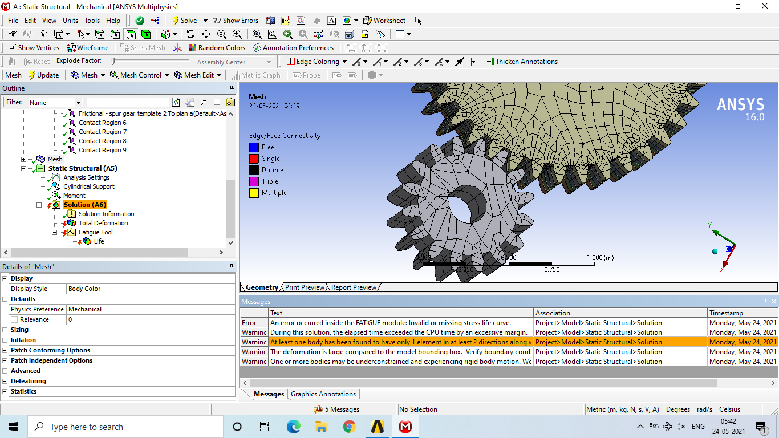Set the ISO isometric view

[318, 34]
